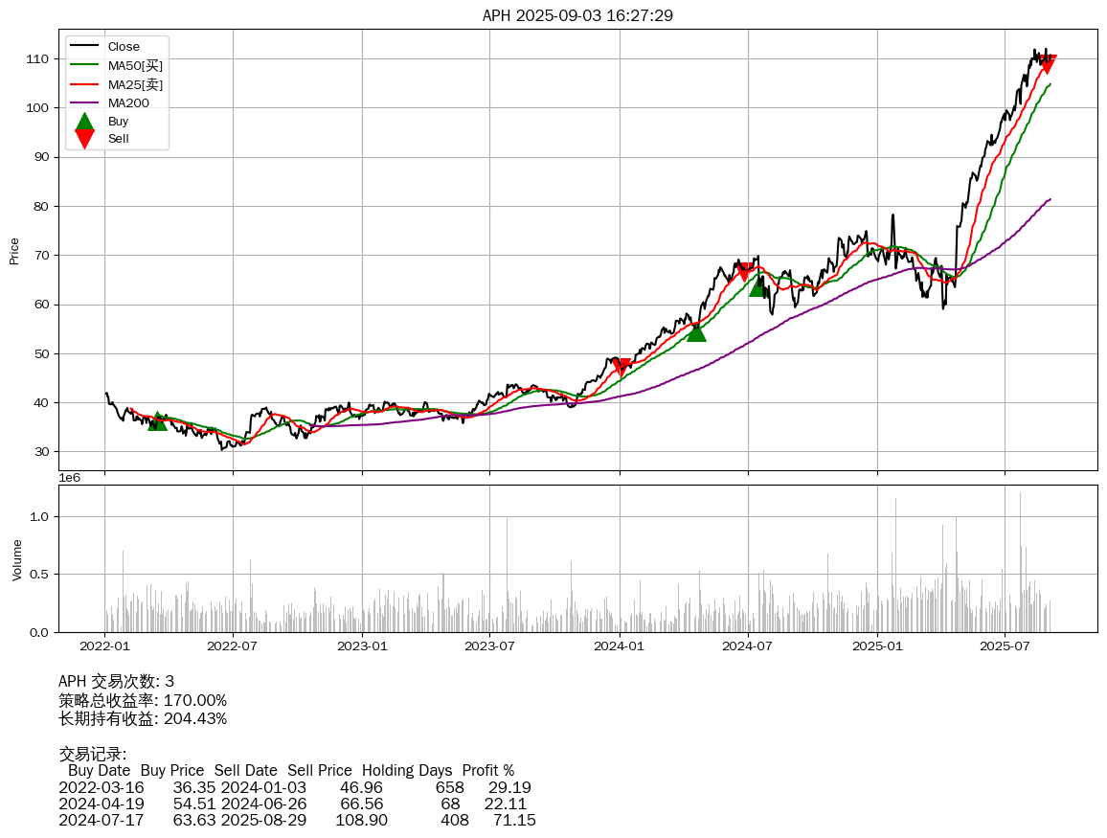Click the 策略总收益率 170.00% text line
The height and width of the screenshot is (838, 1107).
point(143,701)
